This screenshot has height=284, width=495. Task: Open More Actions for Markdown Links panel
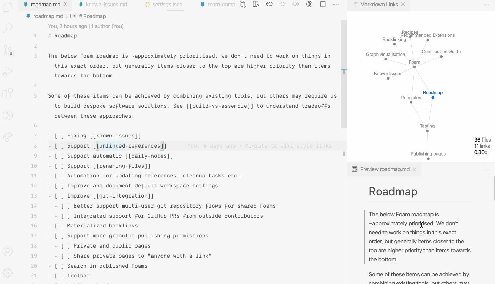pos(487,5)
